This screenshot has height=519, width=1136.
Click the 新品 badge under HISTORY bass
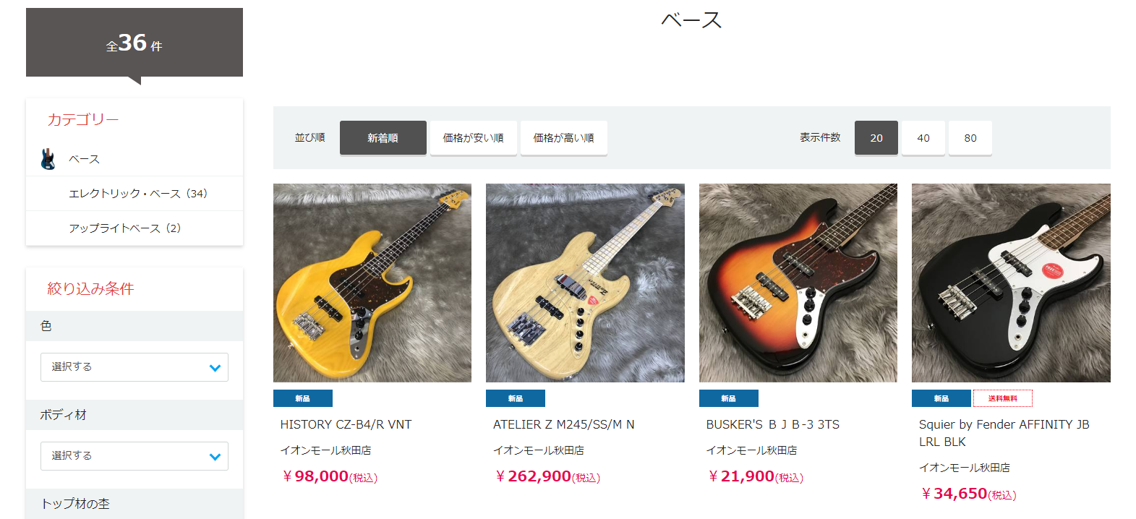tap(303, 398)
